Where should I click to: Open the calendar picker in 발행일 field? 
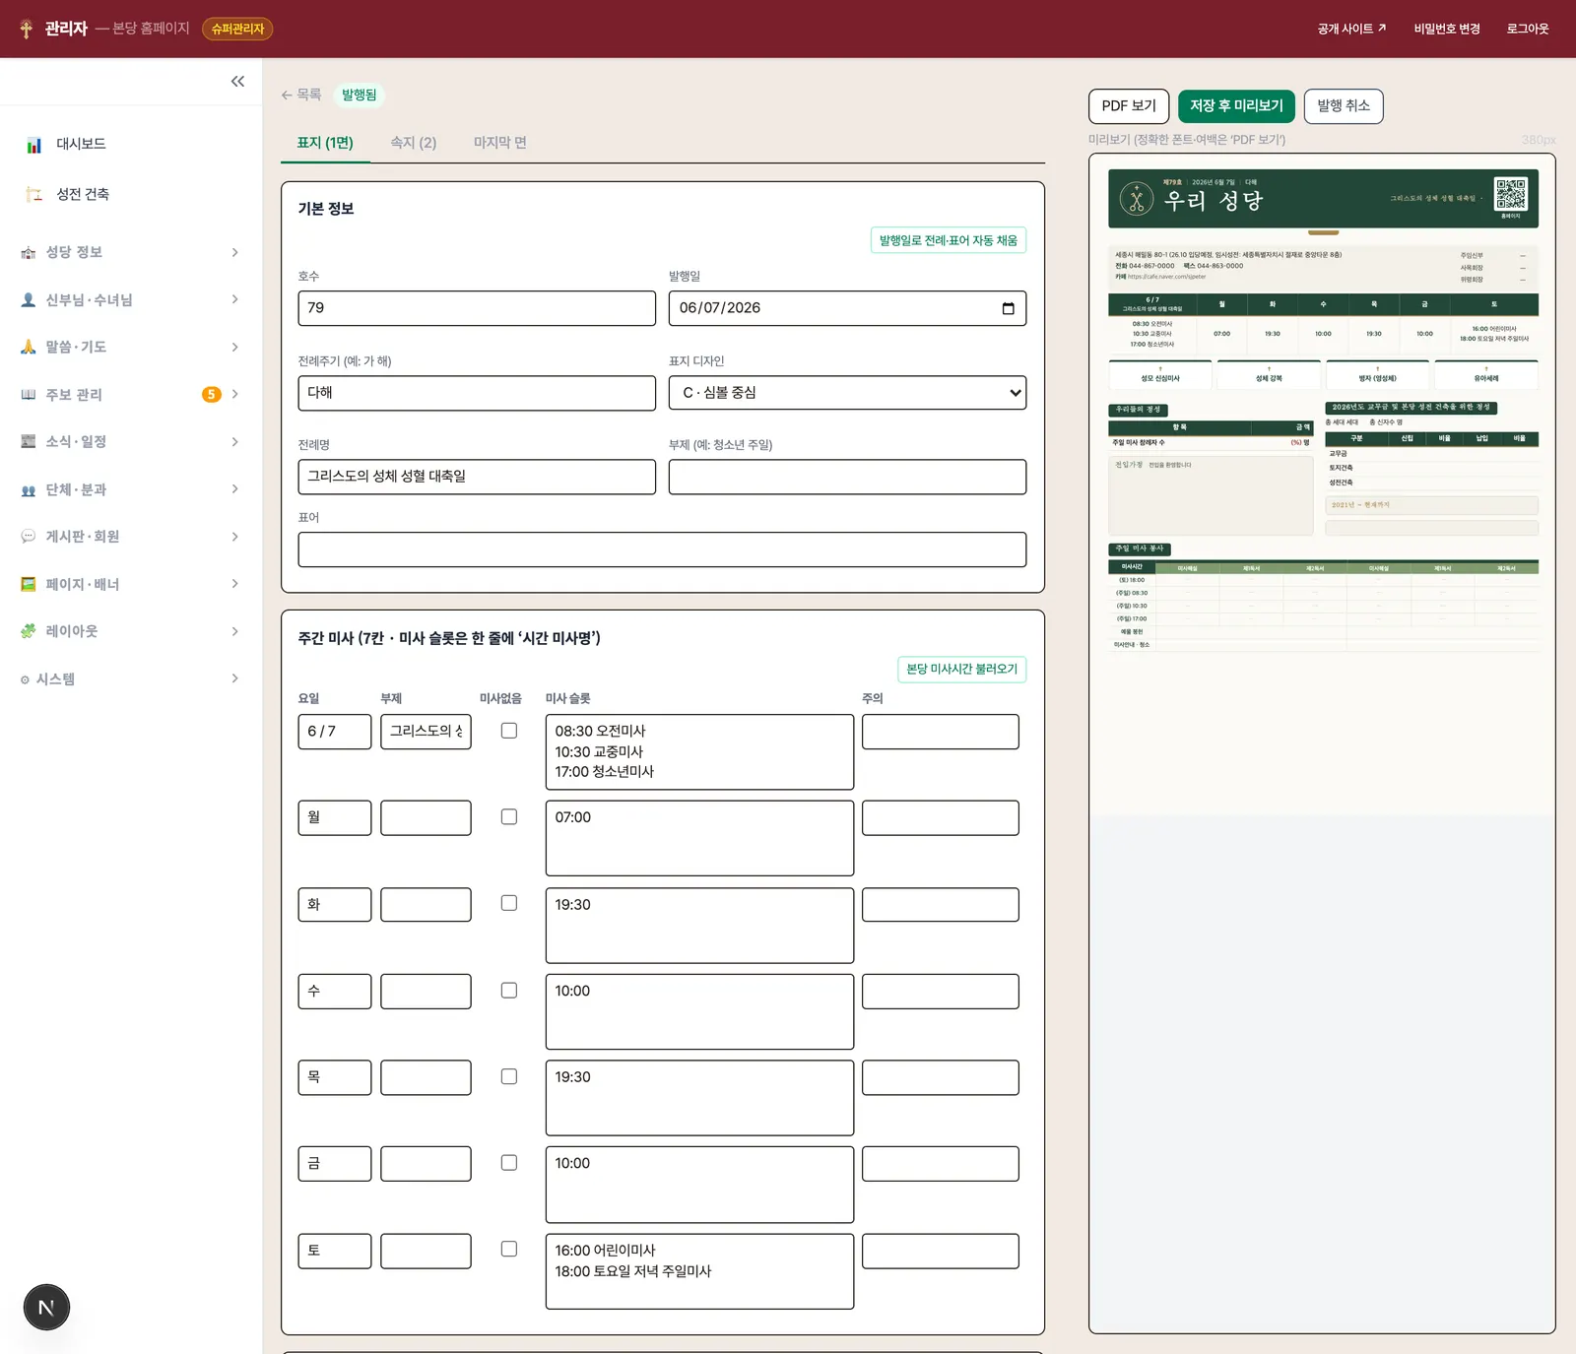click(x=1008, y=308)
